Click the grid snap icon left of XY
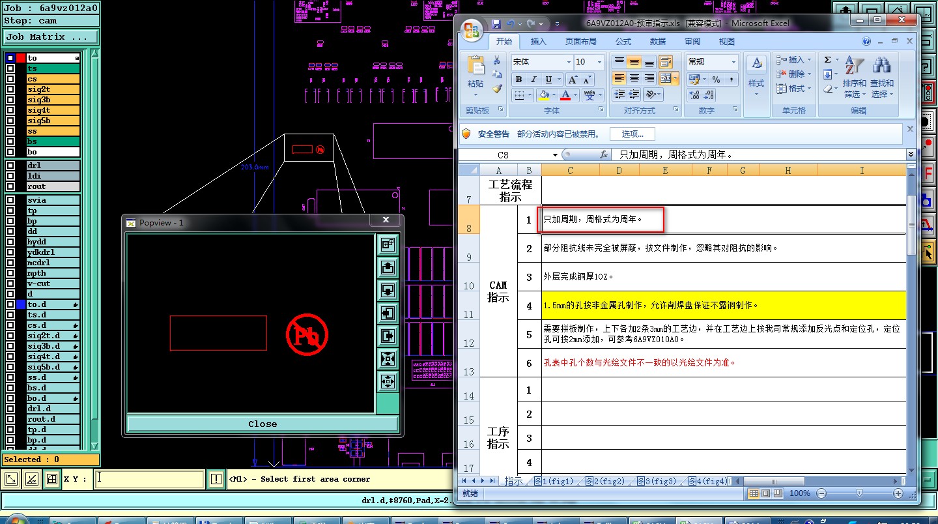This screenshot has height=524, width=938. coord(51,480)
